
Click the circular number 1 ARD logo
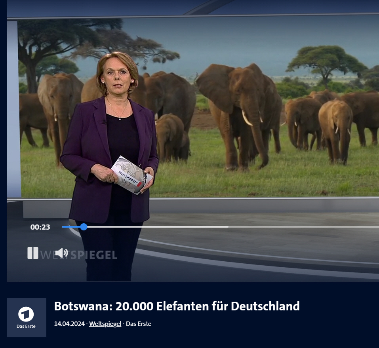point(26,314)
